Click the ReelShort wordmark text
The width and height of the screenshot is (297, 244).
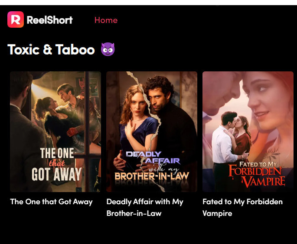[x=49, y=20]
